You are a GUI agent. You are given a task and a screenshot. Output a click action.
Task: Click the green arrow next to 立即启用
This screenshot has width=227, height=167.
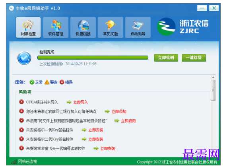117,120
